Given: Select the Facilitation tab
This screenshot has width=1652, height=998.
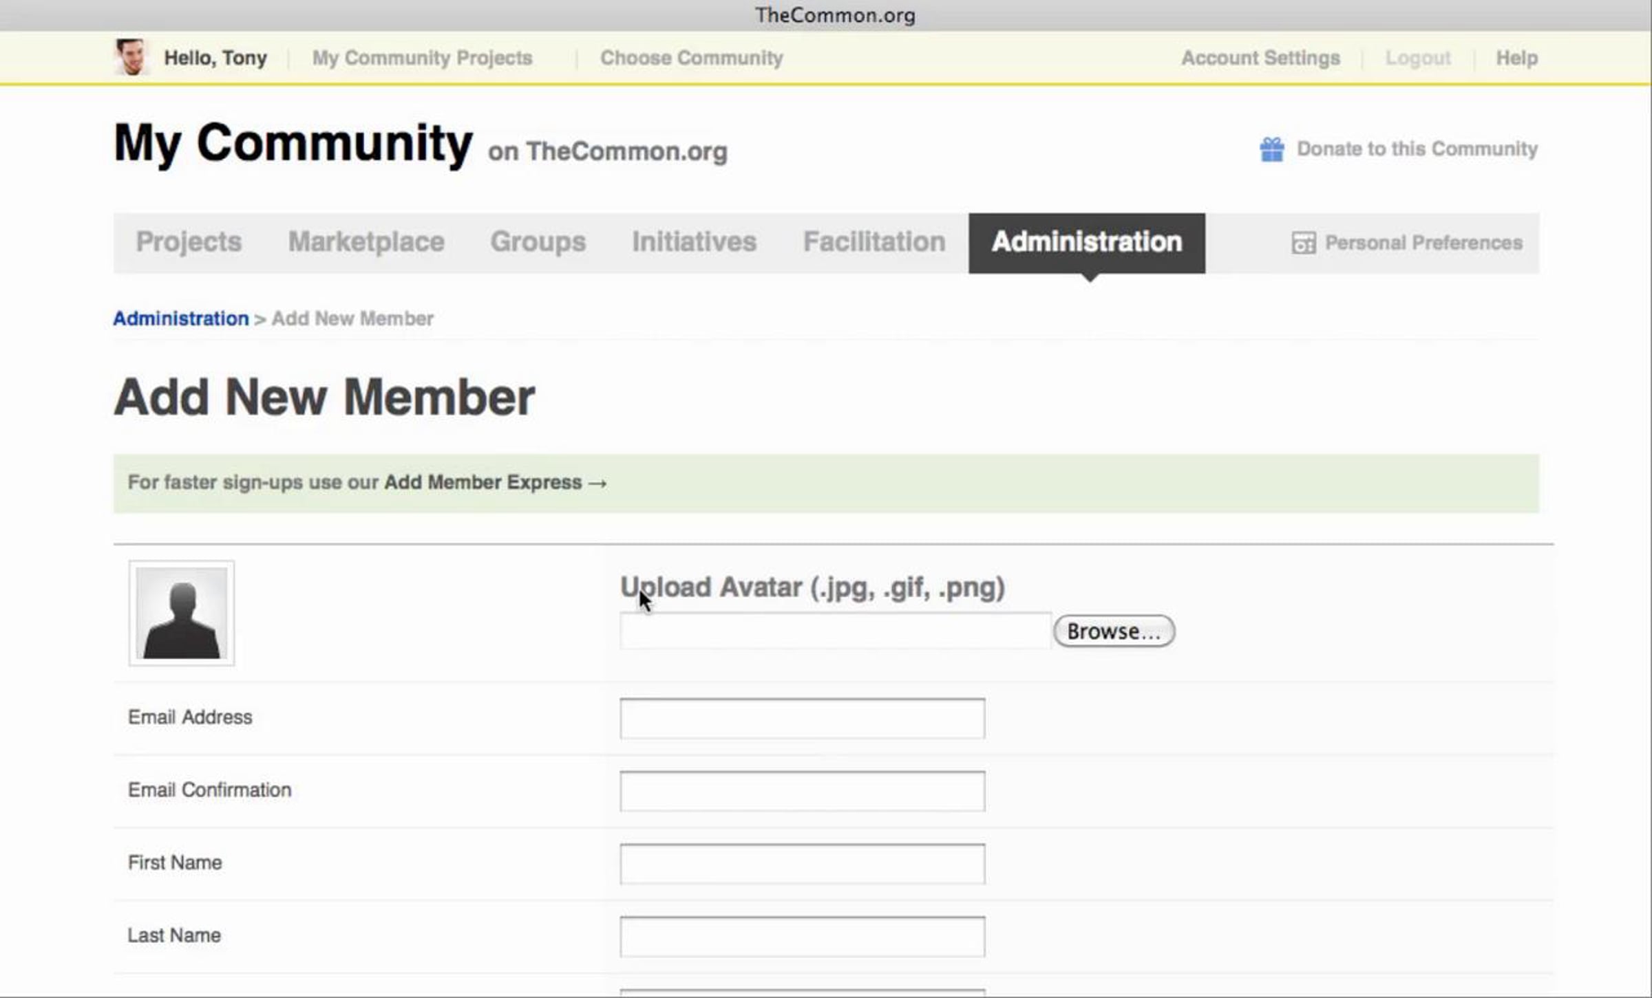Looking at the screenshot, I should coord(873,242).
